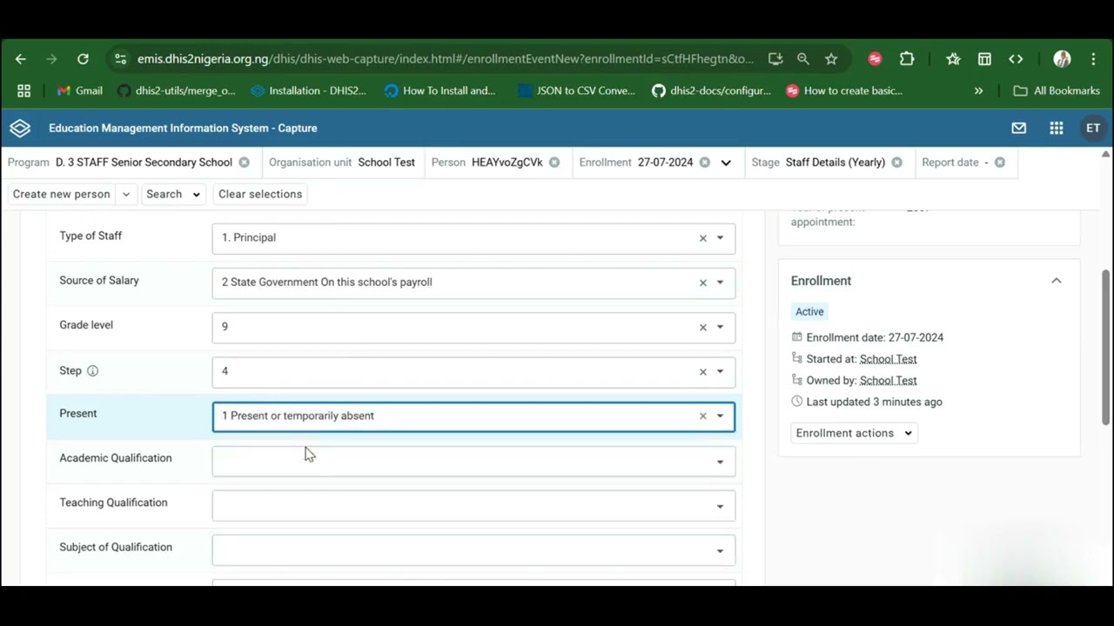Click the code brackets toolbar icon

1016,59
